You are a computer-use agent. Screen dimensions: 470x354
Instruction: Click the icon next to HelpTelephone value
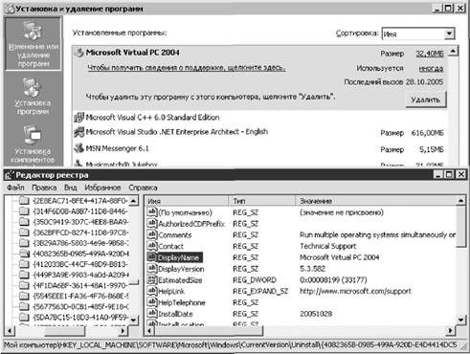point(152,302)
